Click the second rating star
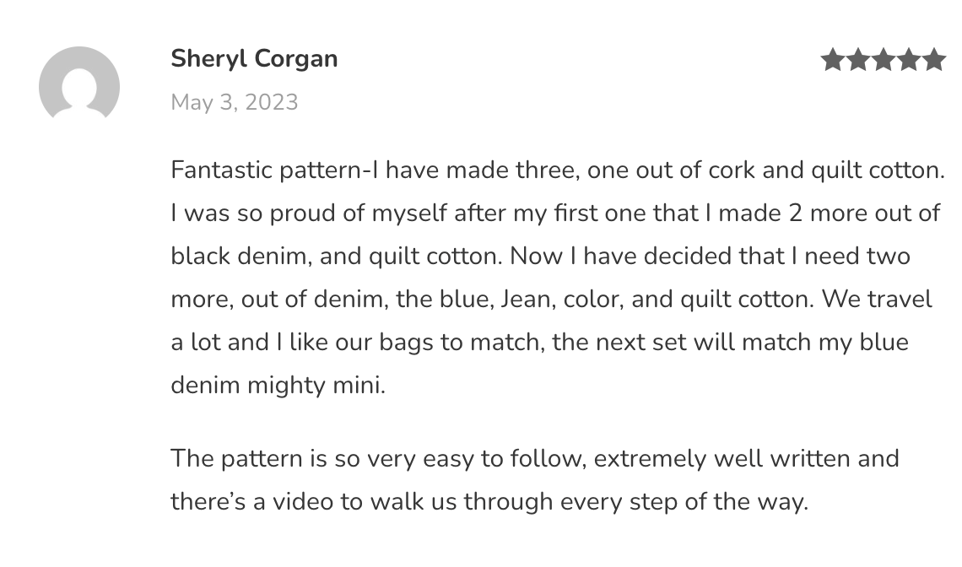962x567 pixels. (x=858, y=60)
